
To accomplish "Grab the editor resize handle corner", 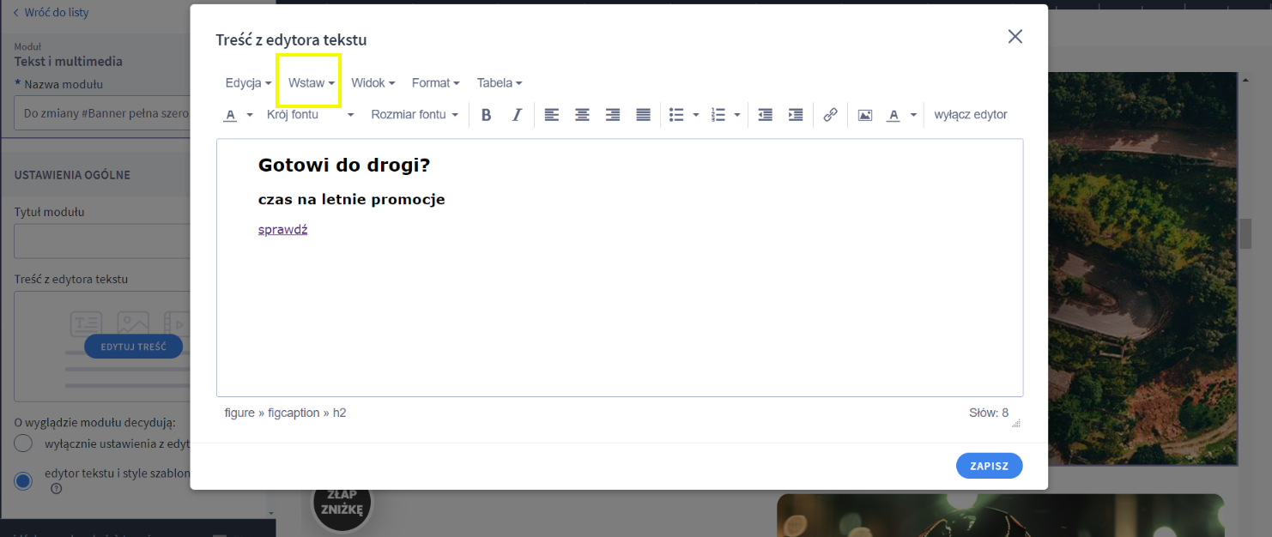I will [x=1016, y=423].
